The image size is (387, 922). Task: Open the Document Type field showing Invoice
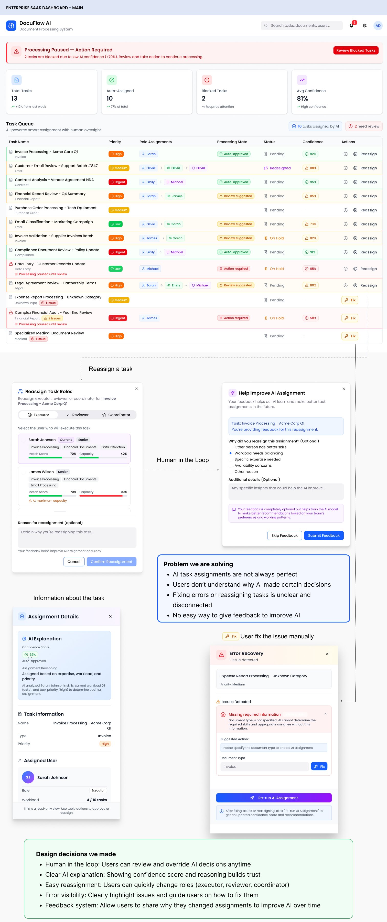coord(264,766)
